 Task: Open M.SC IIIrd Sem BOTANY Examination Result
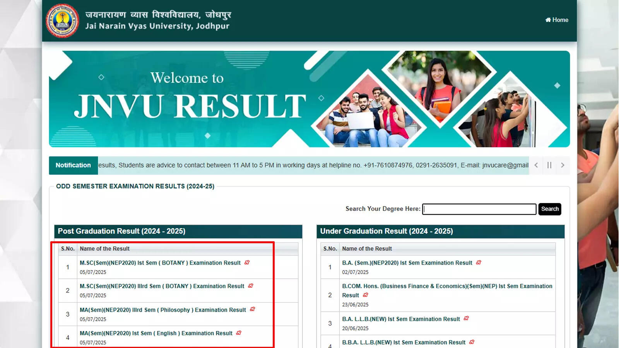pos(162,286)
